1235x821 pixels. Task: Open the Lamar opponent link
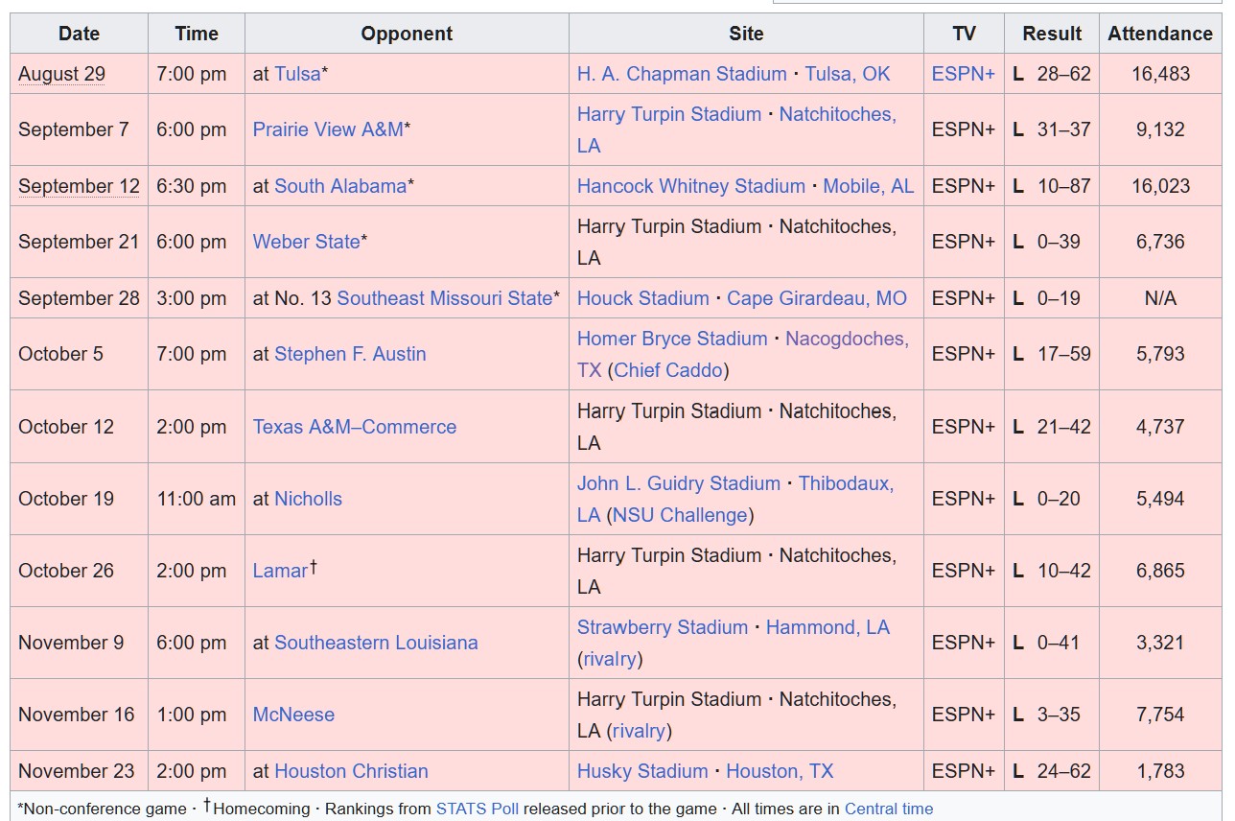pyautogui.click(x=280, y=571)
